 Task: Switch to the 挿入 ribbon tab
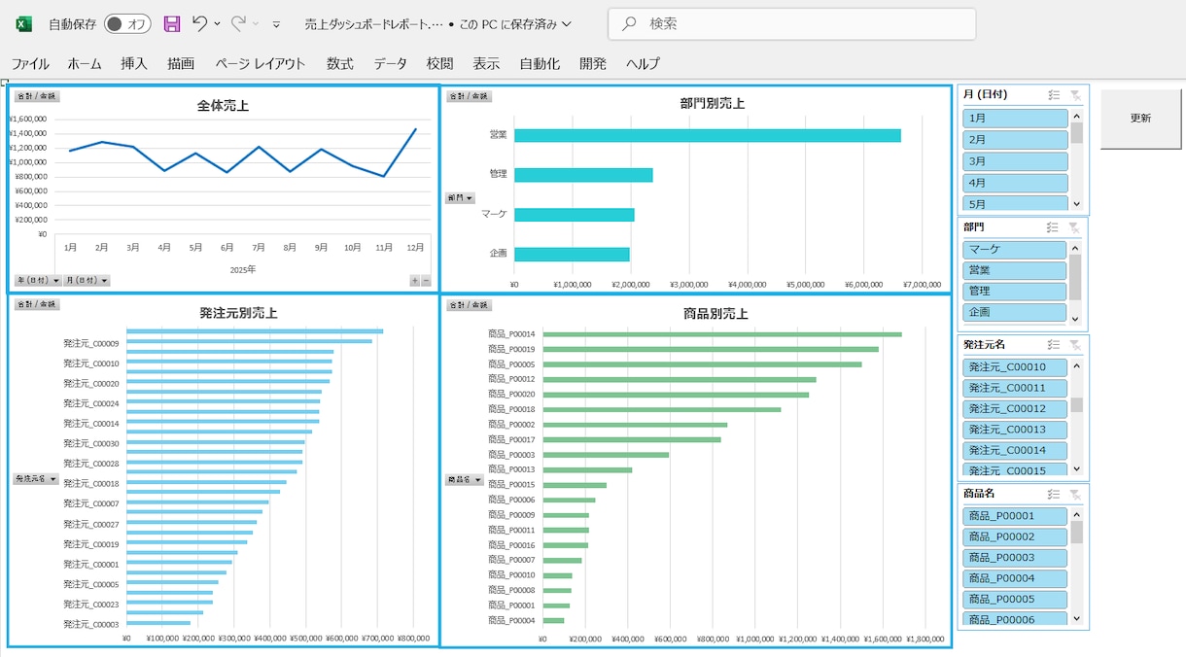(x=134, y=64)
